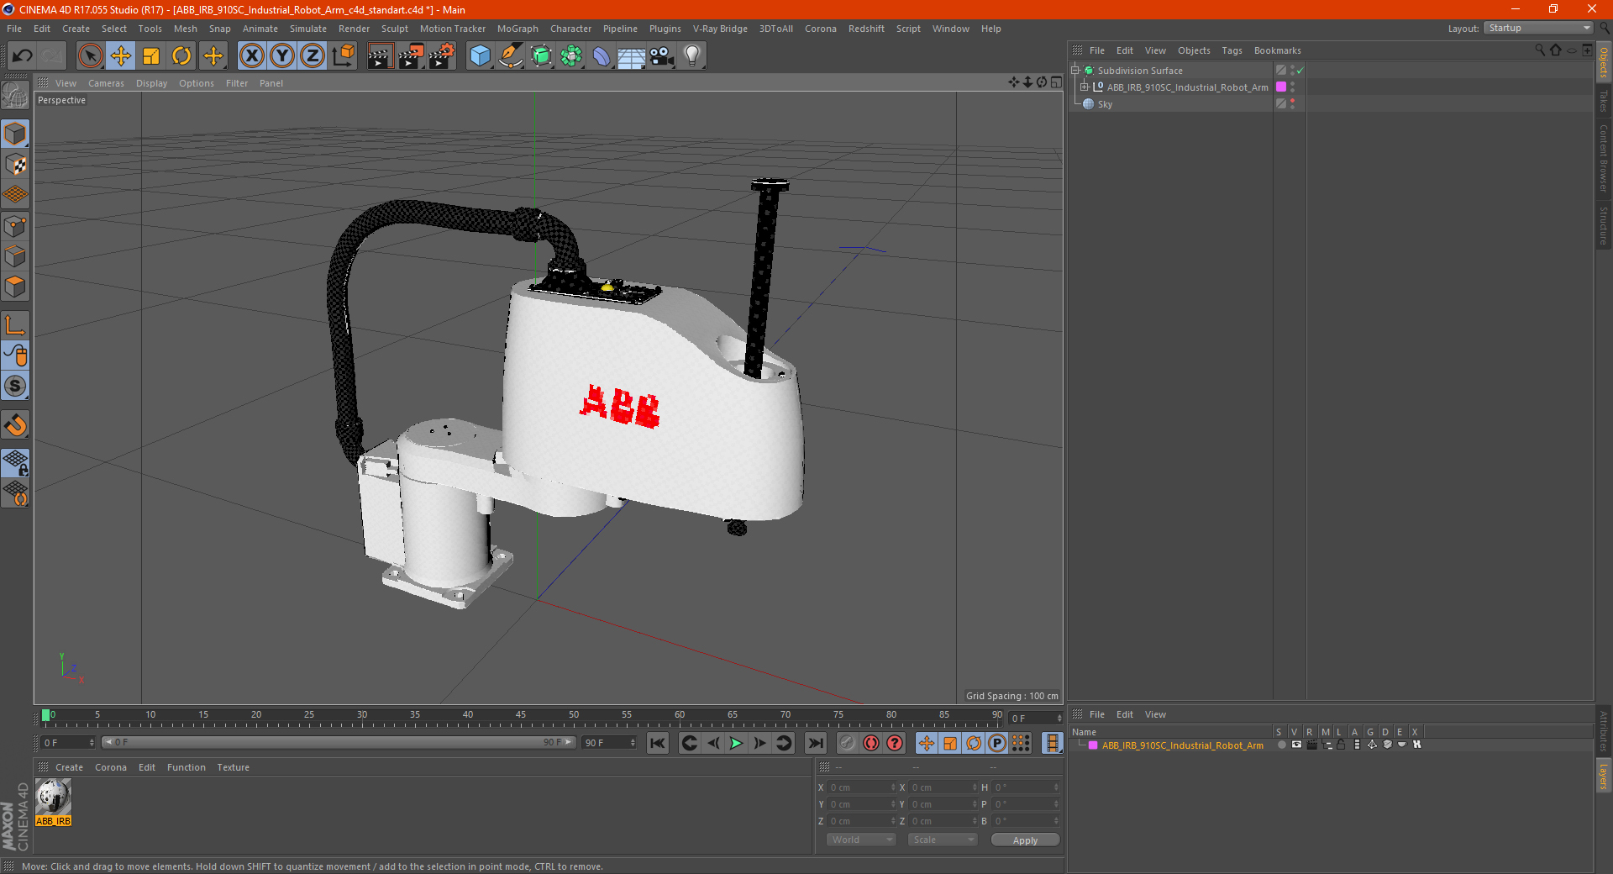Toggle Y axis lock
The width and height of the screenshot is (1613, 874).
(x=282, y=56)
